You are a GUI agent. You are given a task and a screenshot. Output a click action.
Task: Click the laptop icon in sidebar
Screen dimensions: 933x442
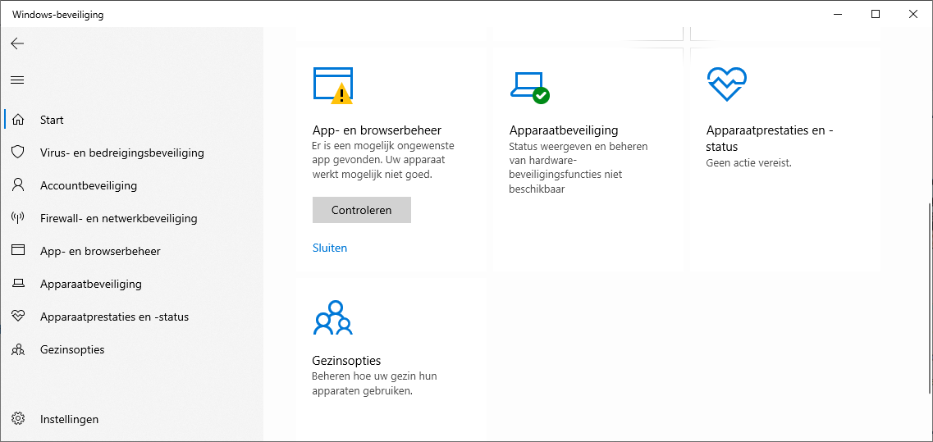[x=18, y=284]
